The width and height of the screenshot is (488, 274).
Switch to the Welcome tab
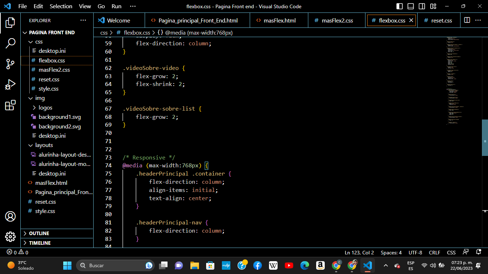[119, 20]
